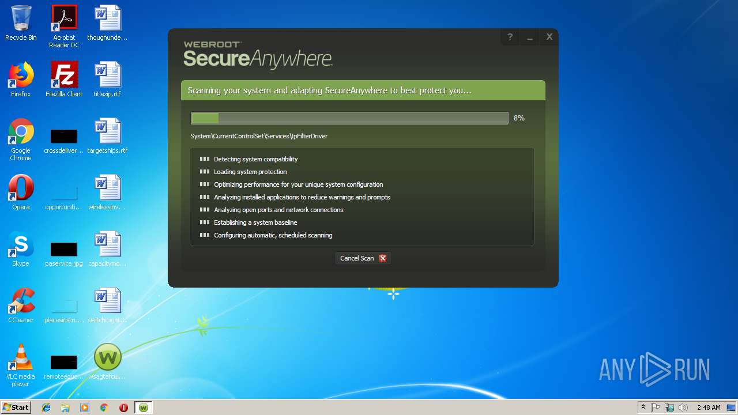738x415 pixels.
Task: Click the scan progress bar at 8%
Action: click(349, 118)
